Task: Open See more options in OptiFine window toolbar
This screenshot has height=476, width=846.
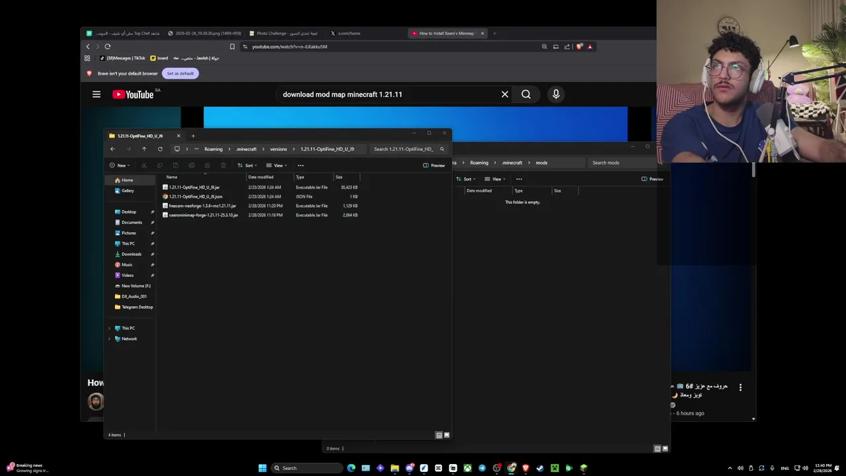Action: tap(301, 165)
